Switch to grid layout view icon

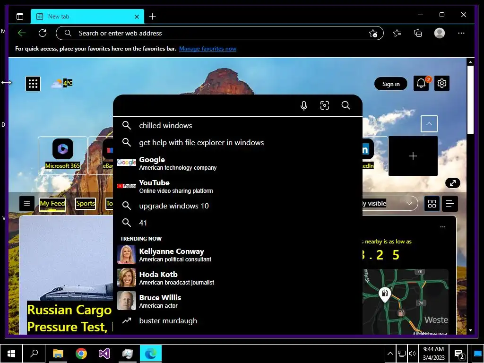tap(432, 204)
